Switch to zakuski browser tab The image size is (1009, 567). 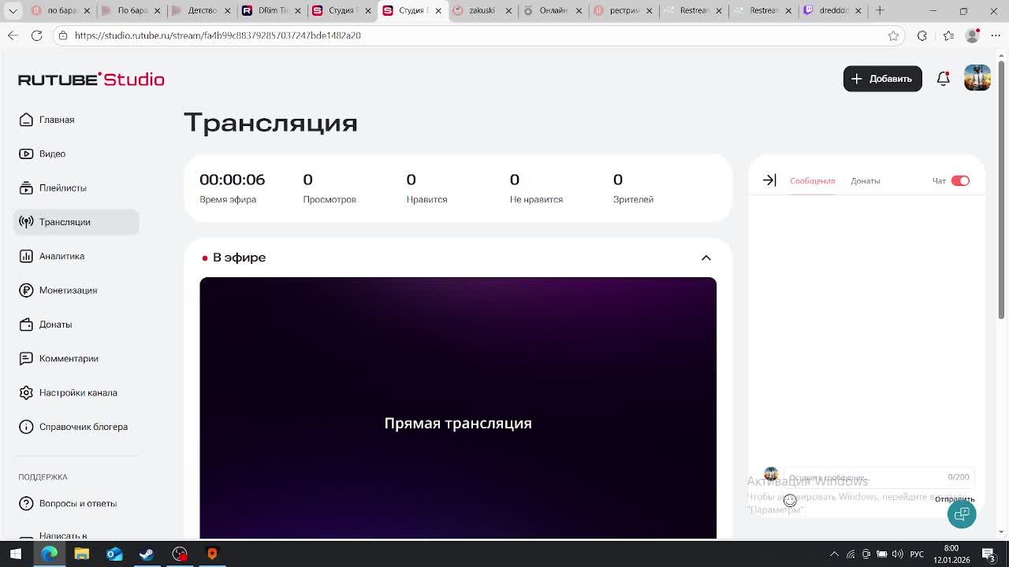[482, 10]
